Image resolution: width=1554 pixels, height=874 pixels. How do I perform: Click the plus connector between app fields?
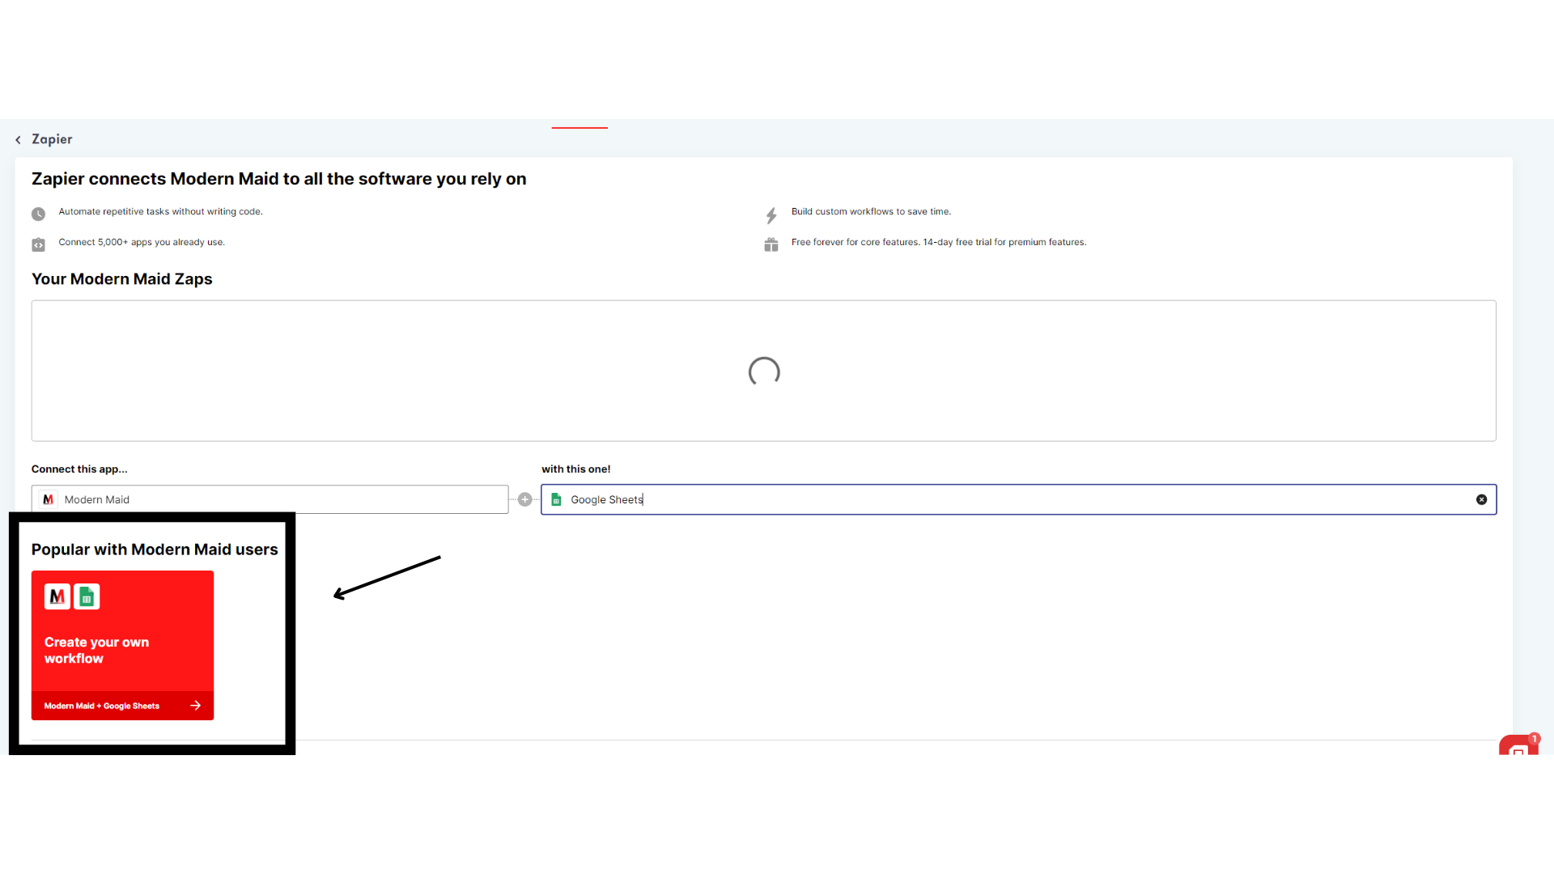[524, 499]
